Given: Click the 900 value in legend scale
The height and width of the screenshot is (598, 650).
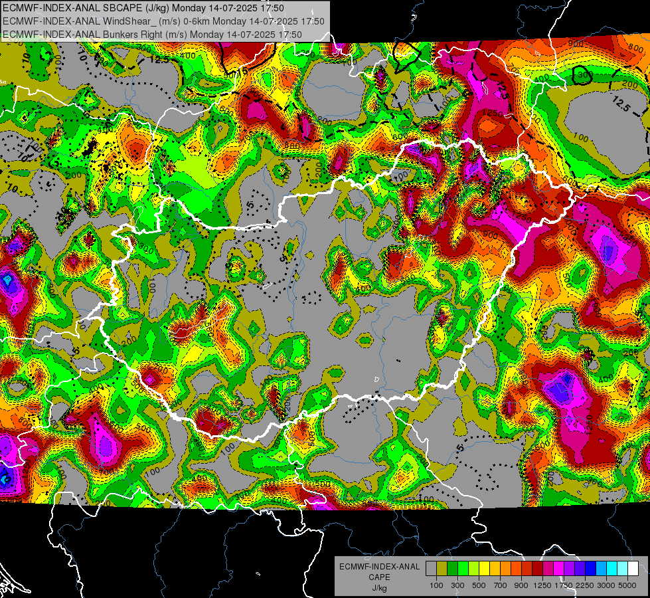Looking at the screenshot, I should [521, 585].
